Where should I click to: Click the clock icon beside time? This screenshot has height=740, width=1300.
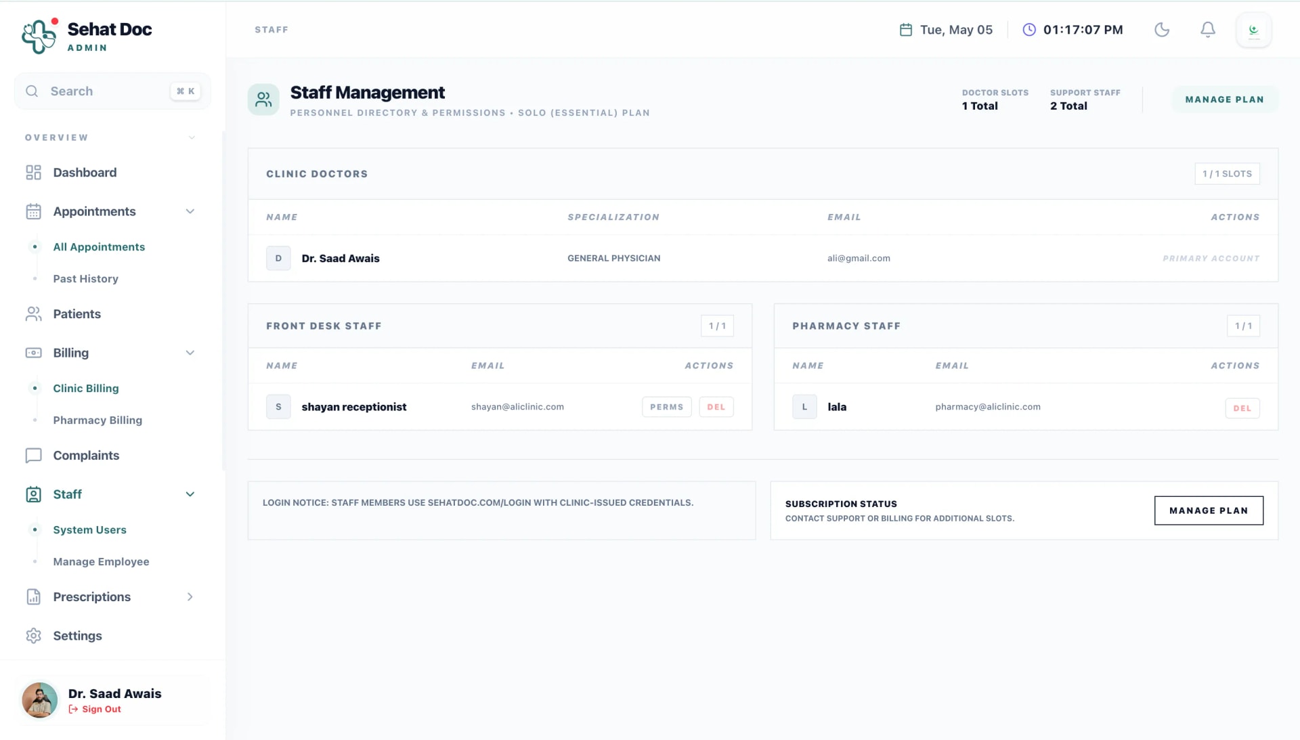(x=1029, y=30)
